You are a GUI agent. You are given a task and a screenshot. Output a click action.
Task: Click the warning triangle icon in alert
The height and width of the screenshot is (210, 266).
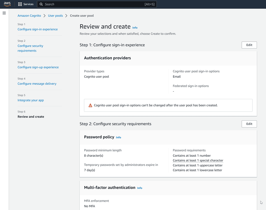click(x=90, y=105)
